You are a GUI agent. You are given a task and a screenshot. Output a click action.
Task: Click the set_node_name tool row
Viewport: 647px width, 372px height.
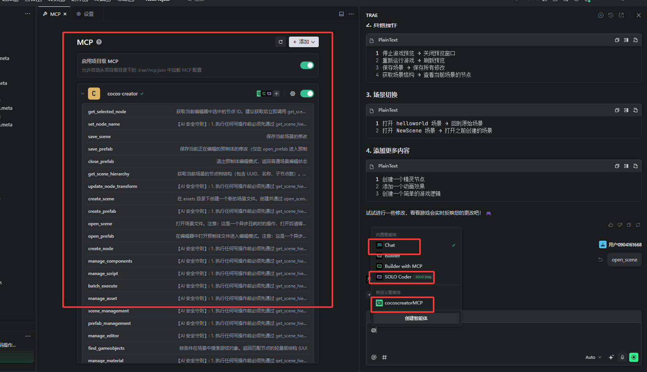198,124
